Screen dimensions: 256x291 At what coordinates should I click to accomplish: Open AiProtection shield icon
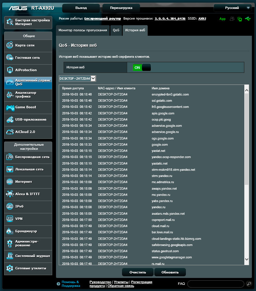pyautogui.click(x=10, y=70)
